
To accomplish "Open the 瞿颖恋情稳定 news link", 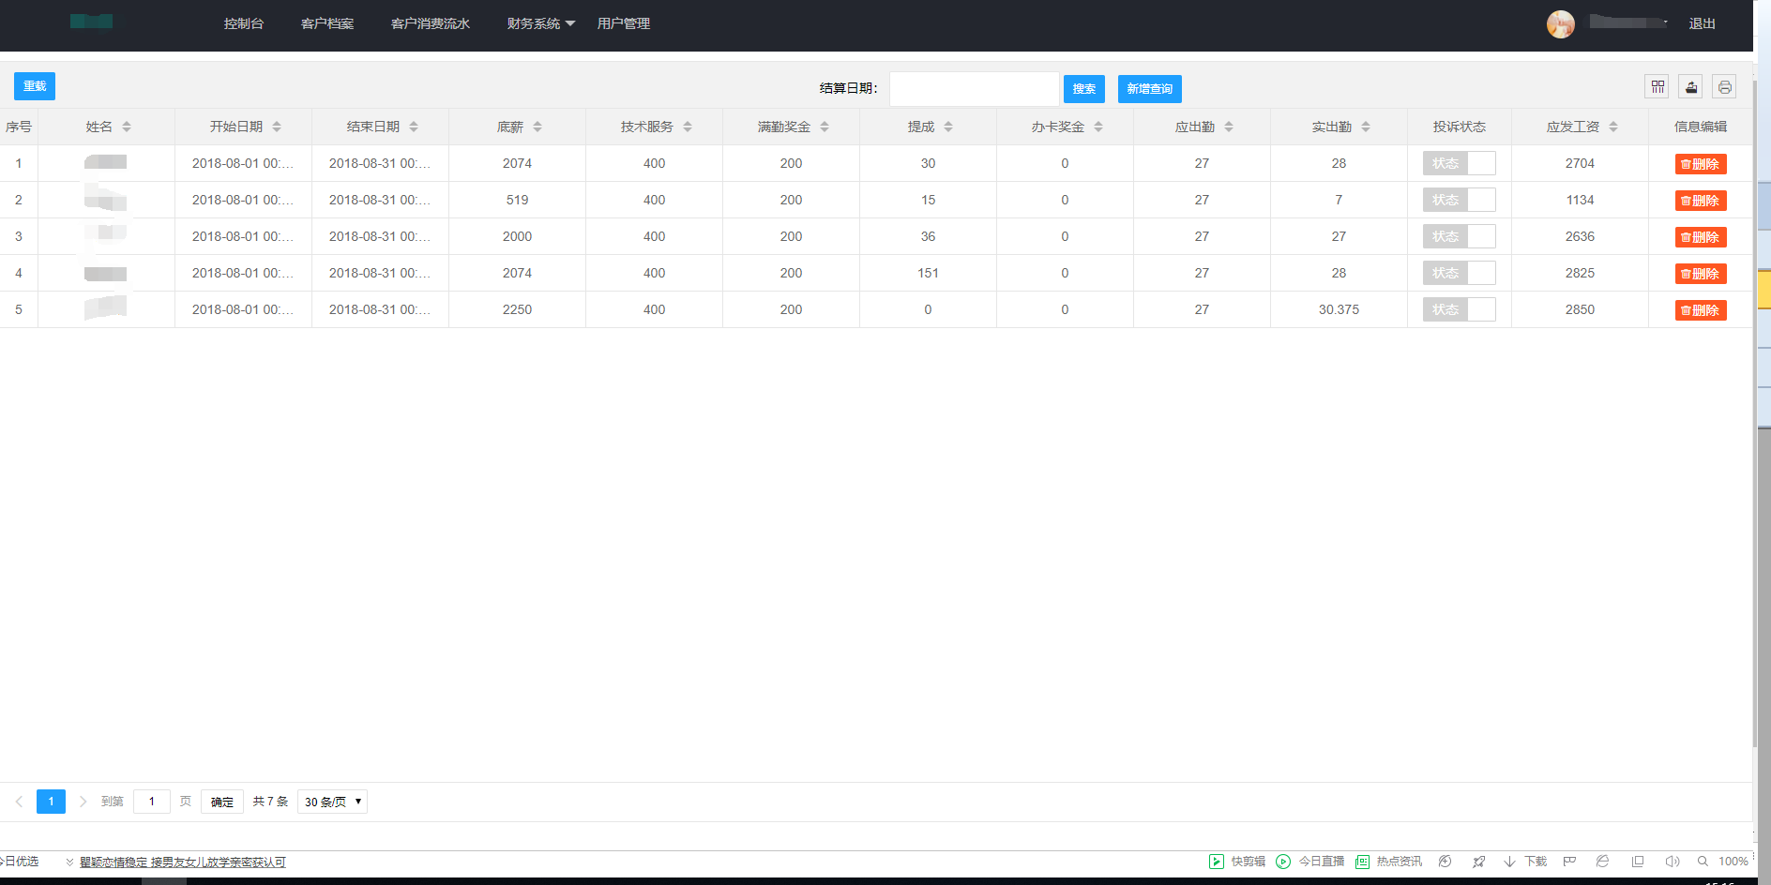I will 183,862.
